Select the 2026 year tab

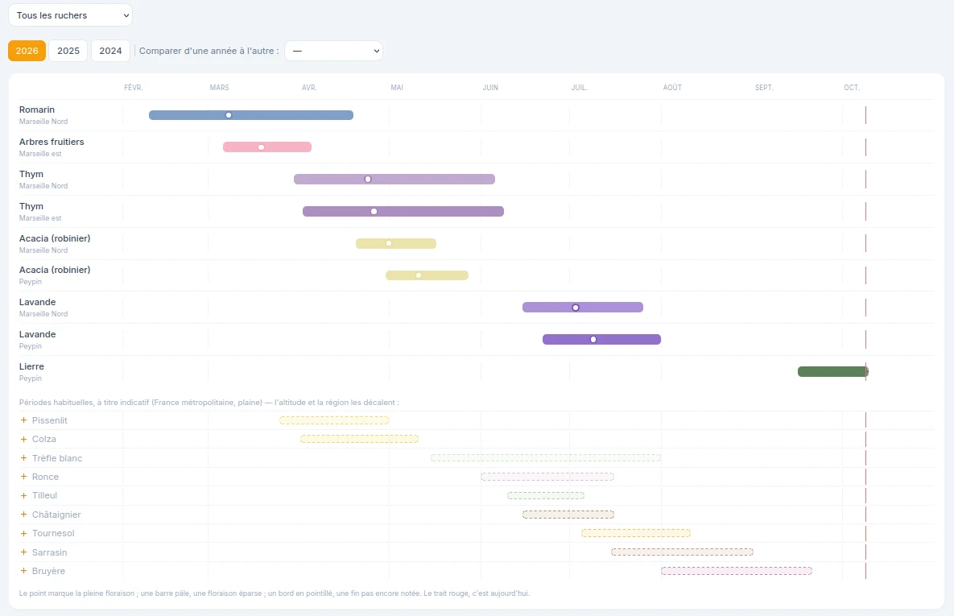27,51
